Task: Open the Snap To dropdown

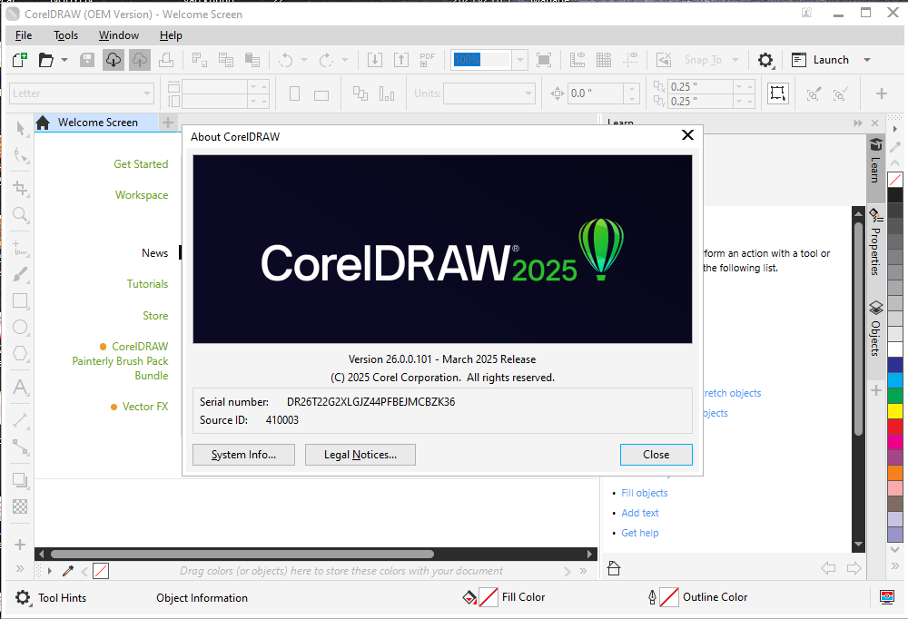Action: click(735, 60)
